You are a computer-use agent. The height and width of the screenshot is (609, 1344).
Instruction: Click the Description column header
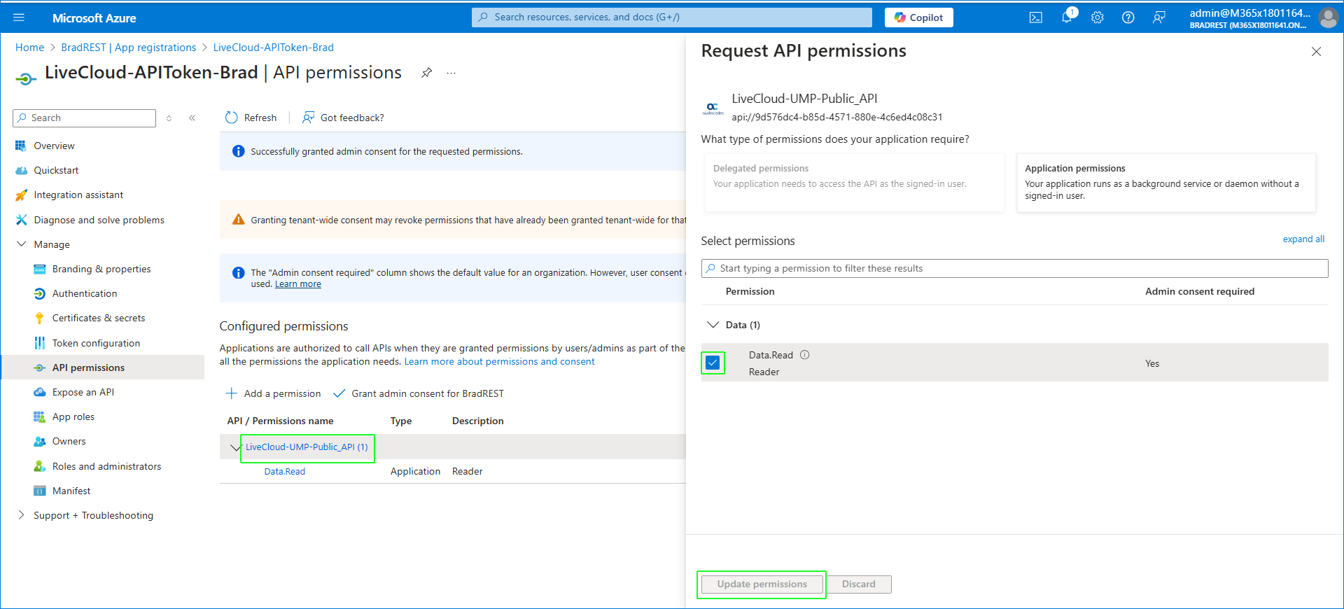point(477,421)
